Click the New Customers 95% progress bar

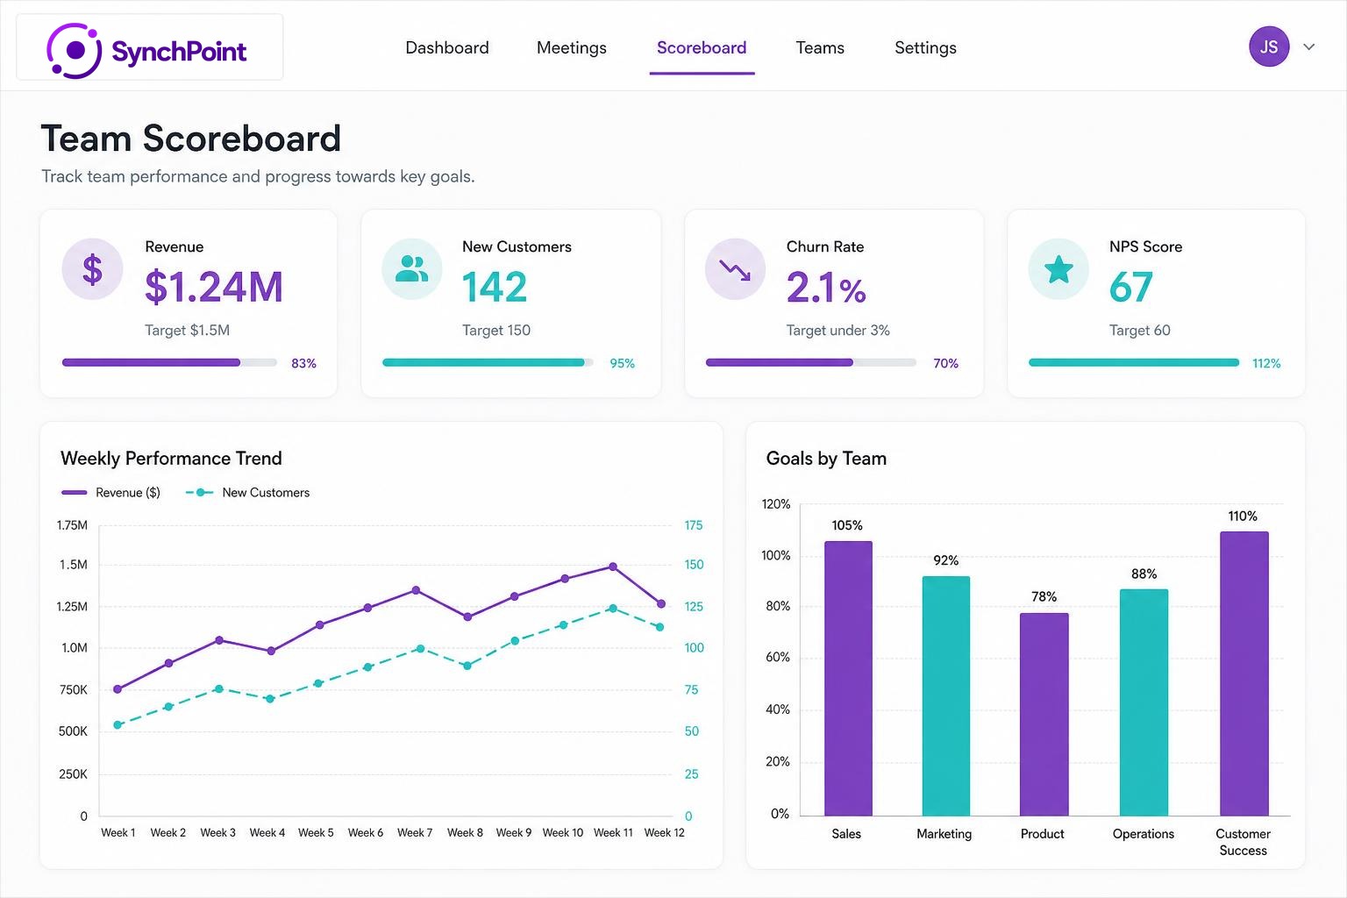click(488, 362)
